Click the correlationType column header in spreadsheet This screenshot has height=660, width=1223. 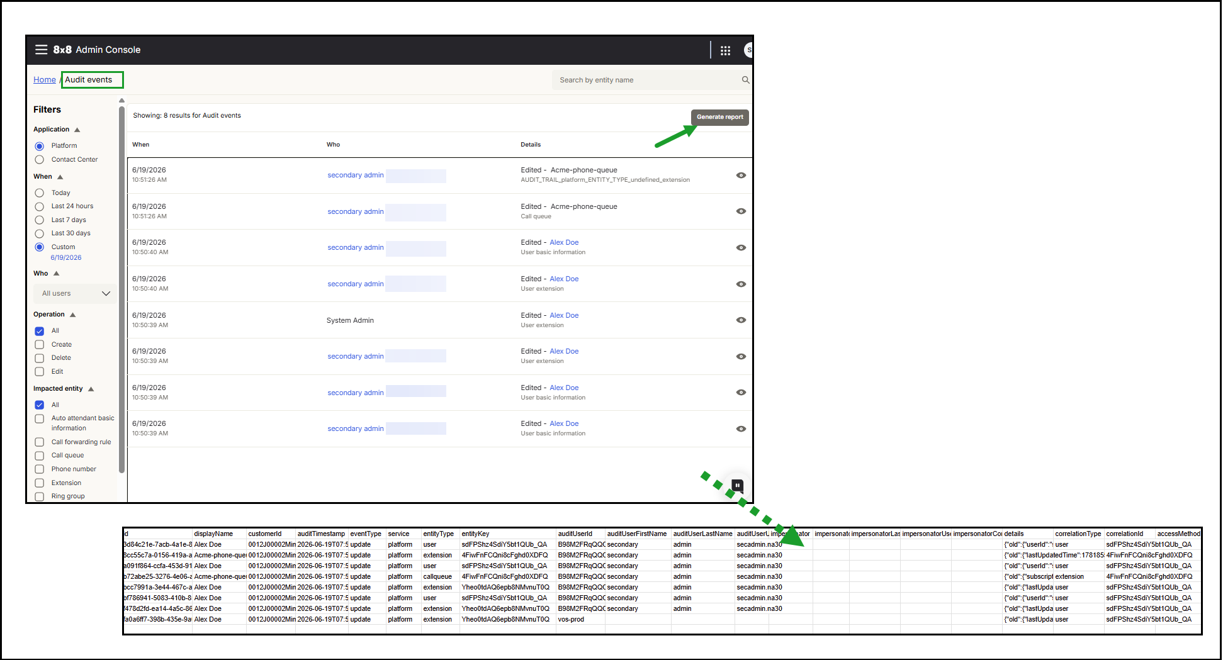point(1078,534)
